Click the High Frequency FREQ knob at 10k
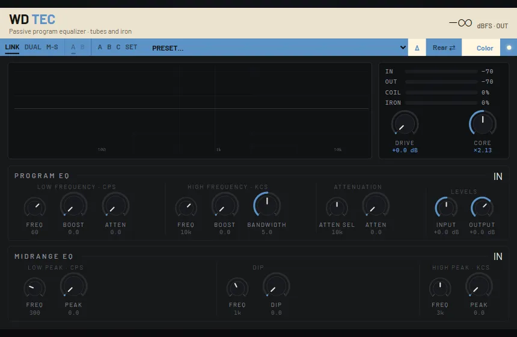The width and height of the screenshot is (517, 337). tap(186, 208)
